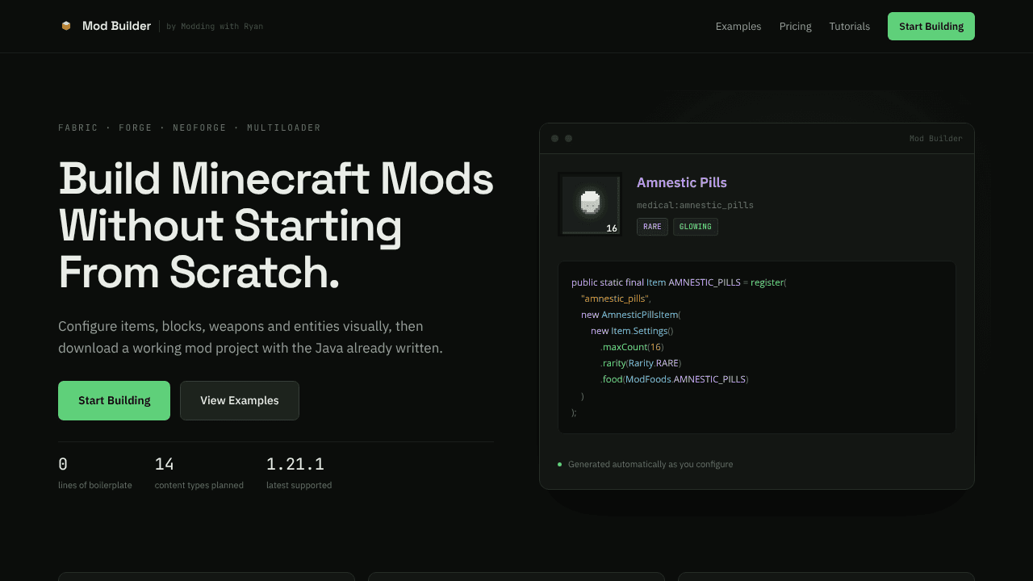Image resolution: width=1033 pixels, height=581 pixels.
Task: Select the RARE tag badge
Action: pos(652,227)
